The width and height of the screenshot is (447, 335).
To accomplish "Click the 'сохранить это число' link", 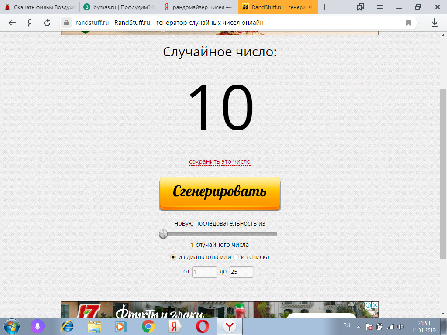I will click(220, 161).
